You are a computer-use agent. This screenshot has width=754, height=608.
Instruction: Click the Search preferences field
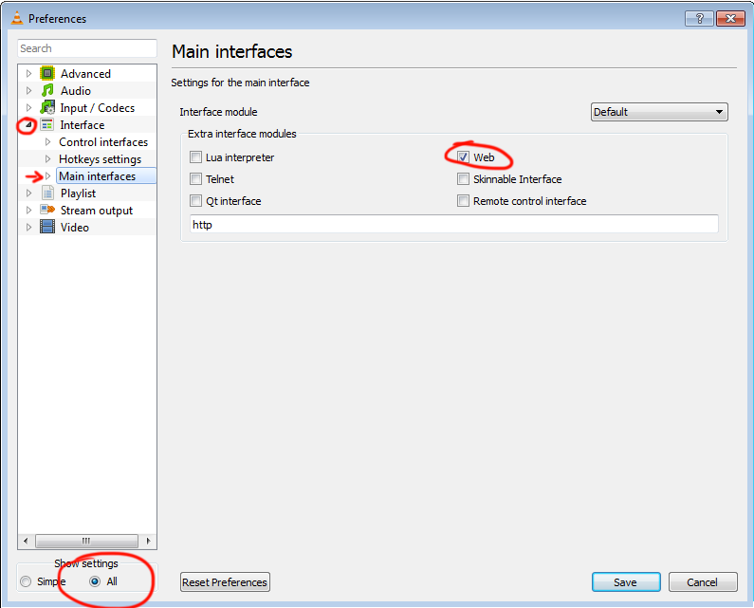pos(87,48)
